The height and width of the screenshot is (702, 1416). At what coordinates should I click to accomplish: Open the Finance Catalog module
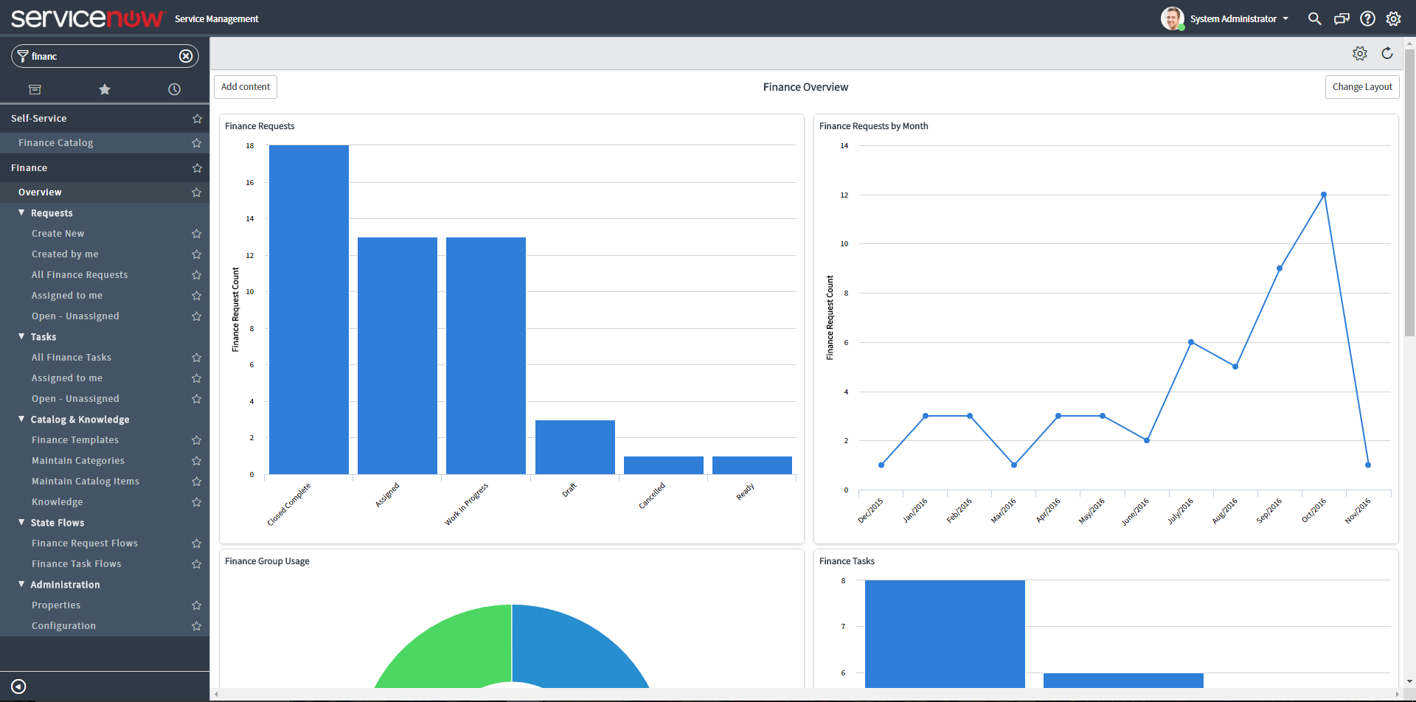[x=55, y=143]
